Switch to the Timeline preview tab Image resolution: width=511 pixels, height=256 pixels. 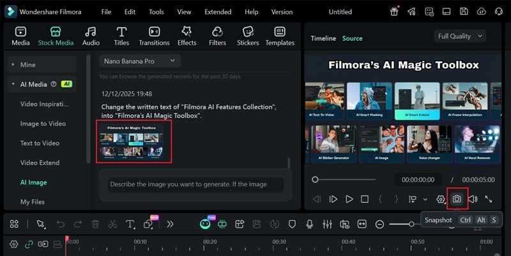pyautogui.click(x=323, y=38)
